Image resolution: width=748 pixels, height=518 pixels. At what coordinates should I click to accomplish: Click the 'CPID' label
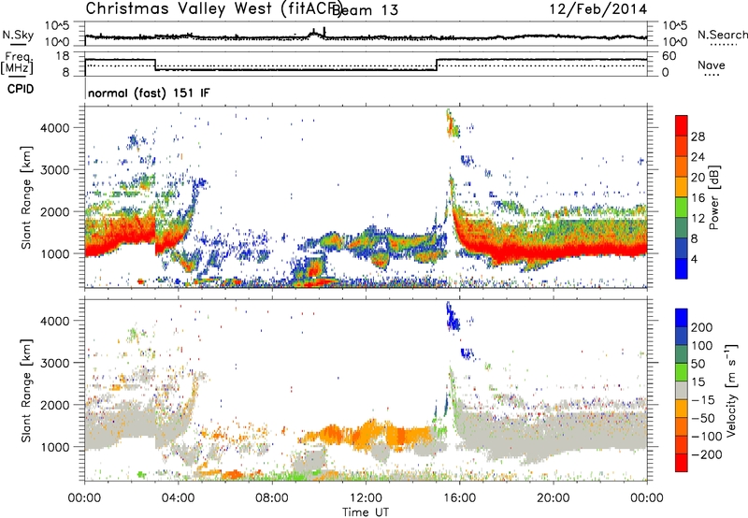(x=21, y=89)
